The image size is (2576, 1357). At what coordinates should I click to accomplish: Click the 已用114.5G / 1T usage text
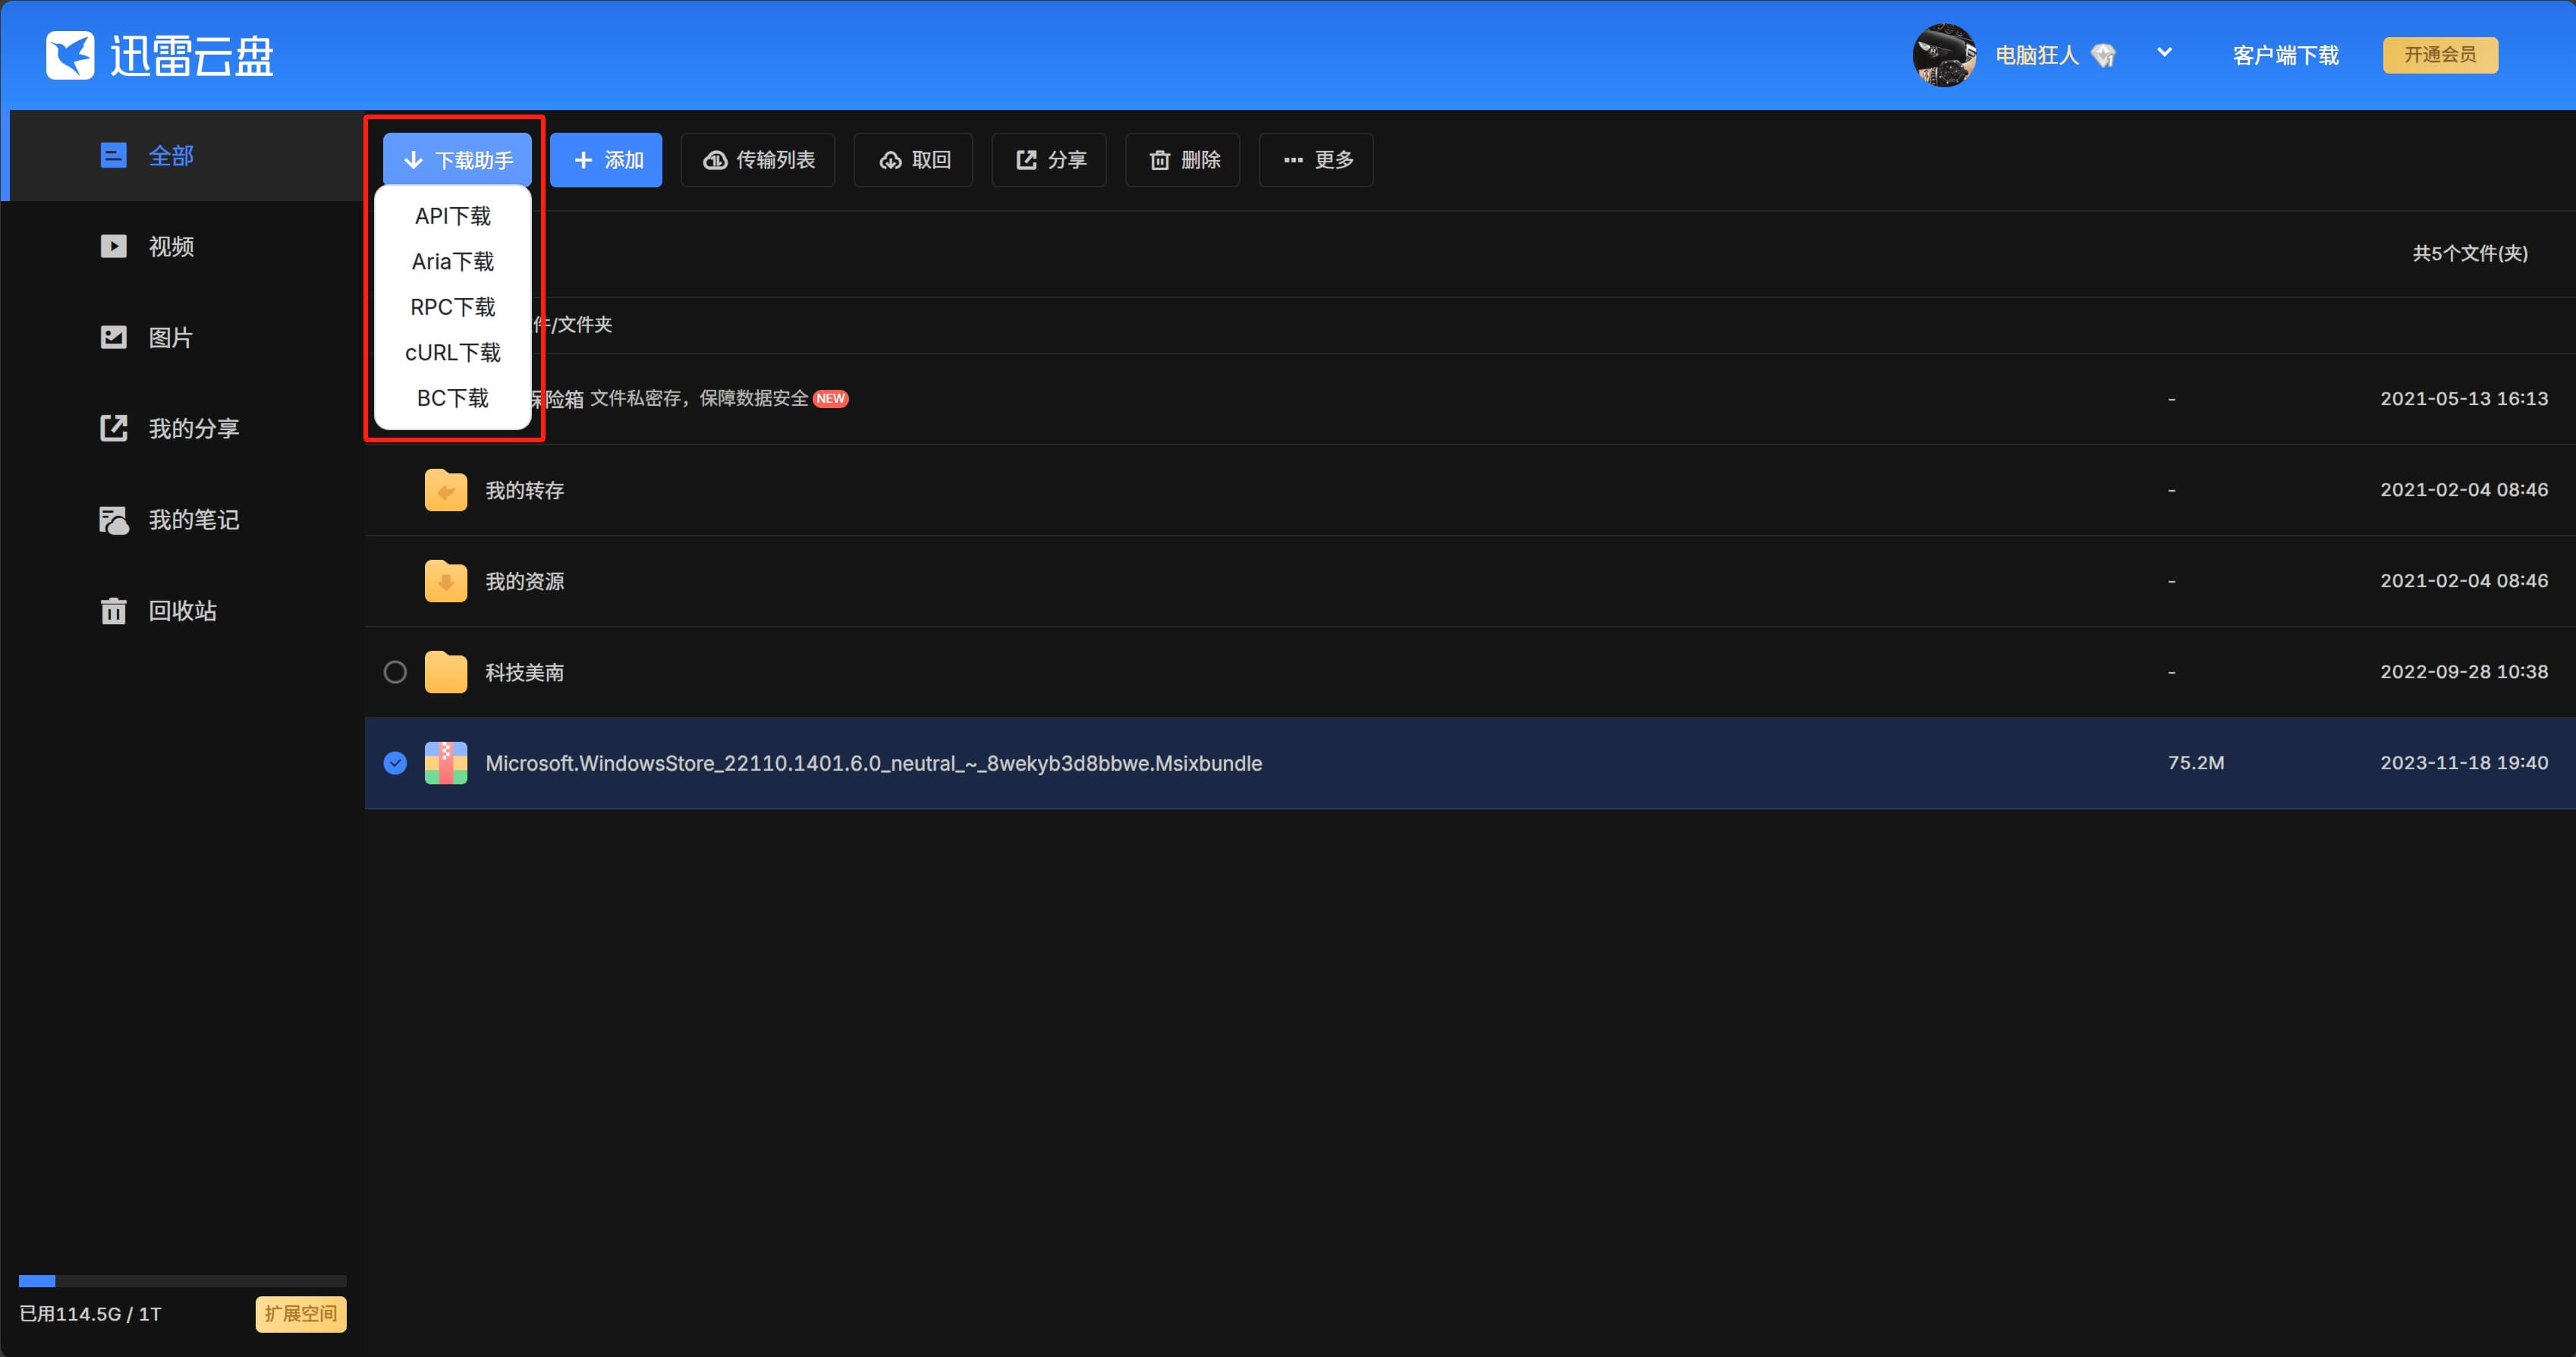click(90, 1314)
